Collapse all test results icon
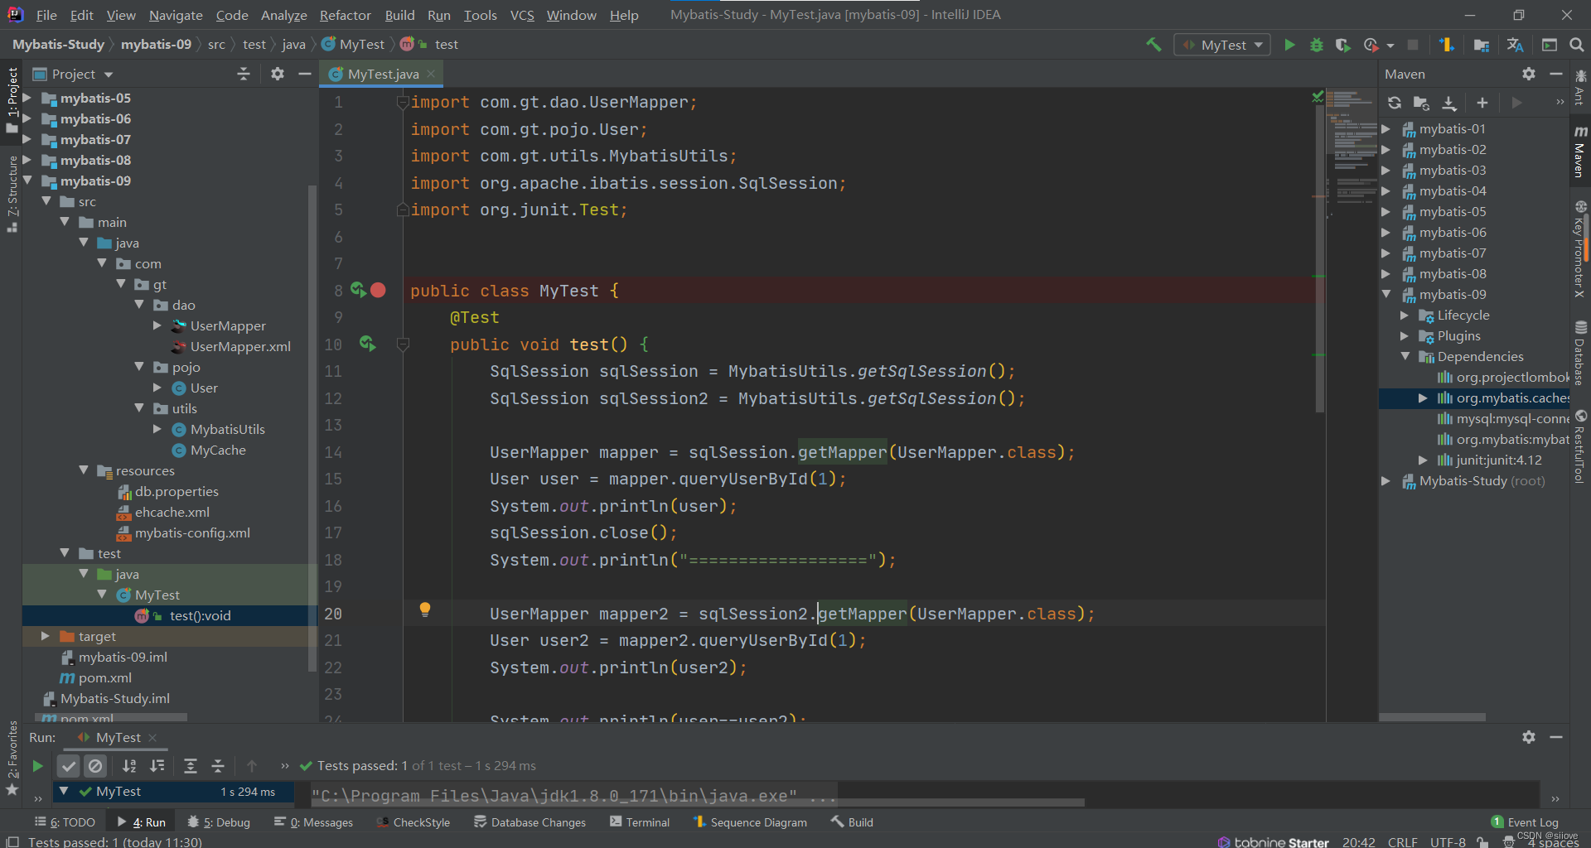 click(218, 766)
